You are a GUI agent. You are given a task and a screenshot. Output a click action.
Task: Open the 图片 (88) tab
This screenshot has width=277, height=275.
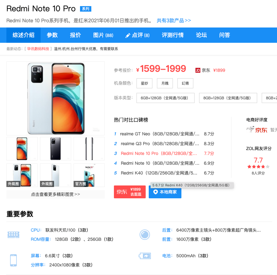pos(103,35)
